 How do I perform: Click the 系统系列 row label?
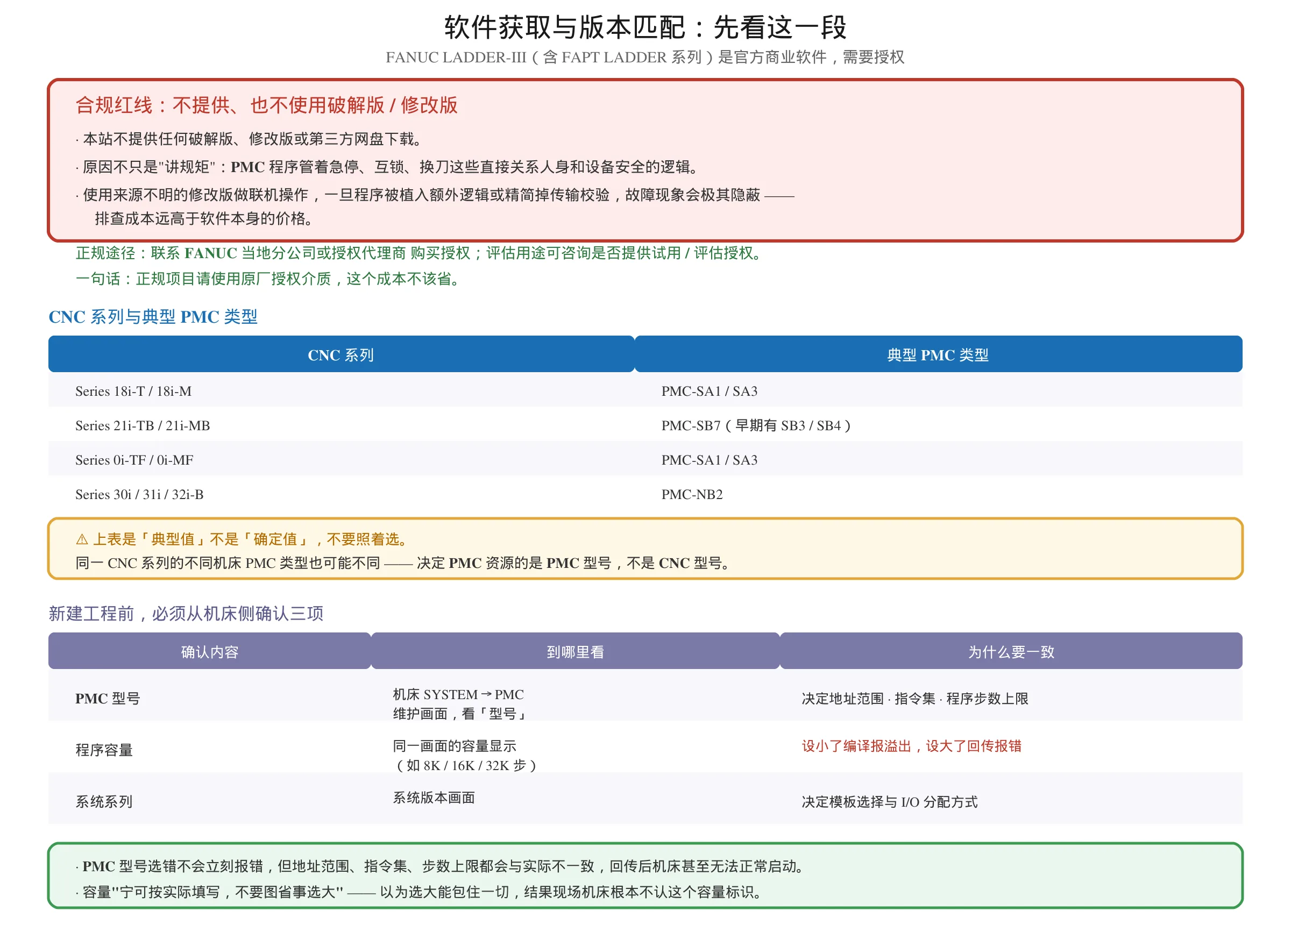pos(104,802)
